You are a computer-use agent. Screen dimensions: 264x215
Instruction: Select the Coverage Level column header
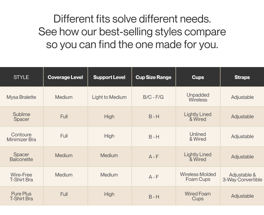(65, 77)
